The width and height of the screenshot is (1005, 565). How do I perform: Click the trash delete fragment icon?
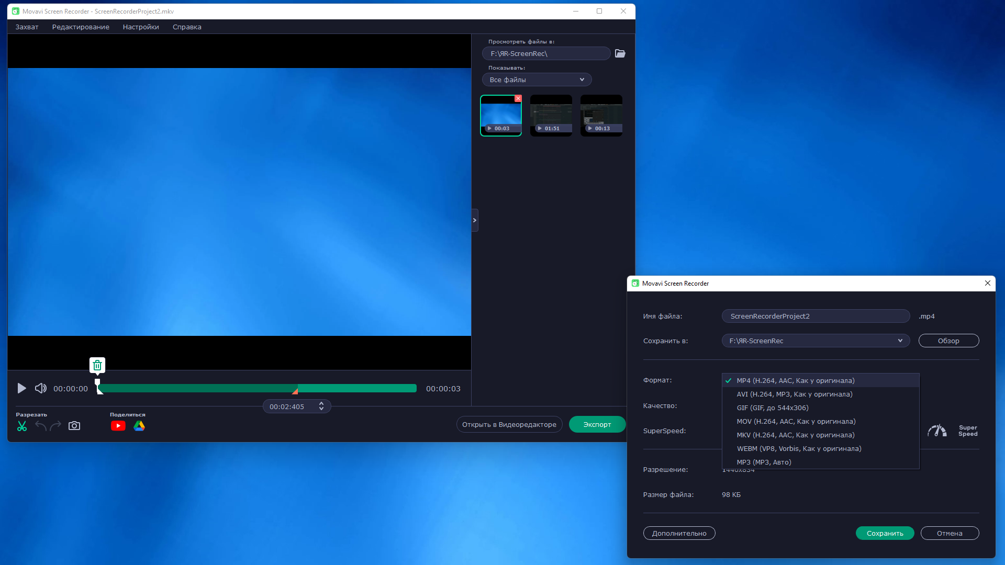[x=97, y=365]
